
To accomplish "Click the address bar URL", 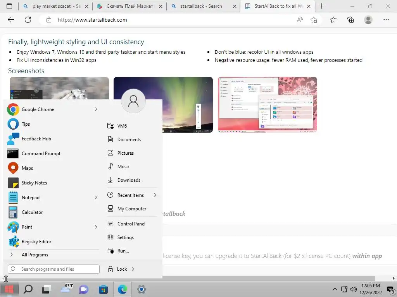I will pos(92,20).
